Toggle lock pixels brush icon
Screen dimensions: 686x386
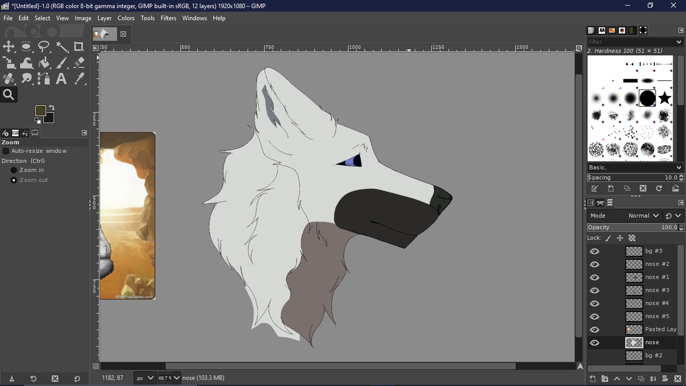(608, 238)
